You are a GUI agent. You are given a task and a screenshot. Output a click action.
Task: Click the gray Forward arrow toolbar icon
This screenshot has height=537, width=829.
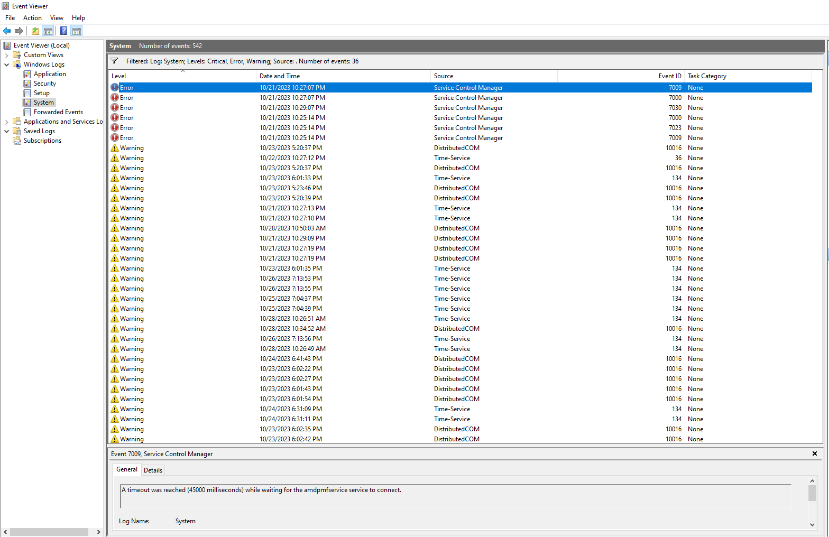19,31
